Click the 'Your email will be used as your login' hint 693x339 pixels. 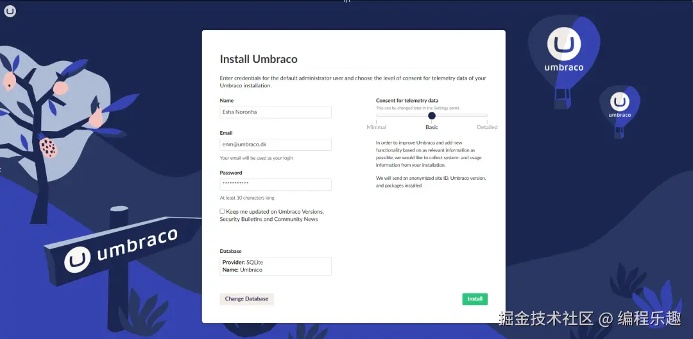256,158
